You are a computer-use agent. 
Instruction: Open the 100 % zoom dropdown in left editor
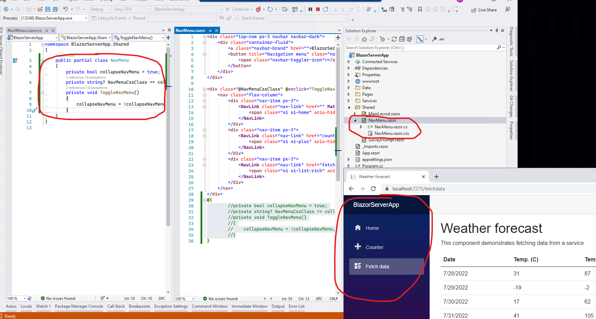tap(16, 298)
